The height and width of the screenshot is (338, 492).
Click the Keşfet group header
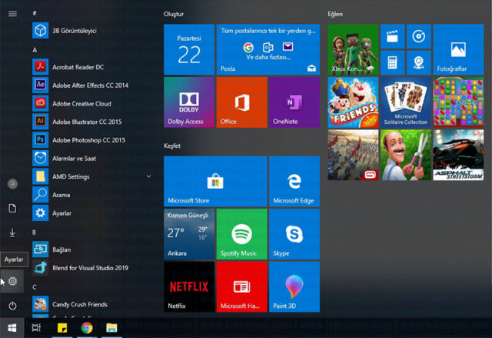(x=172, y=146)
